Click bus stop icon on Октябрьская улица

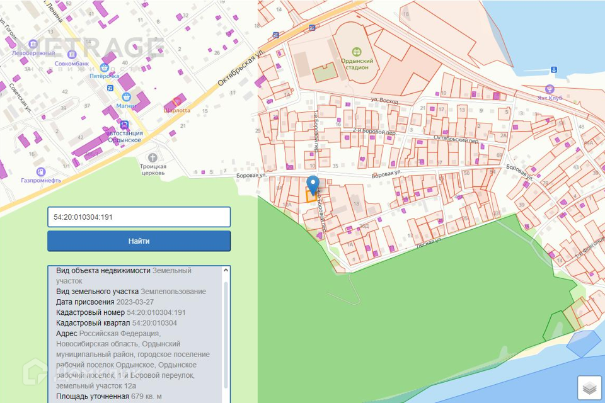(276, 35)
